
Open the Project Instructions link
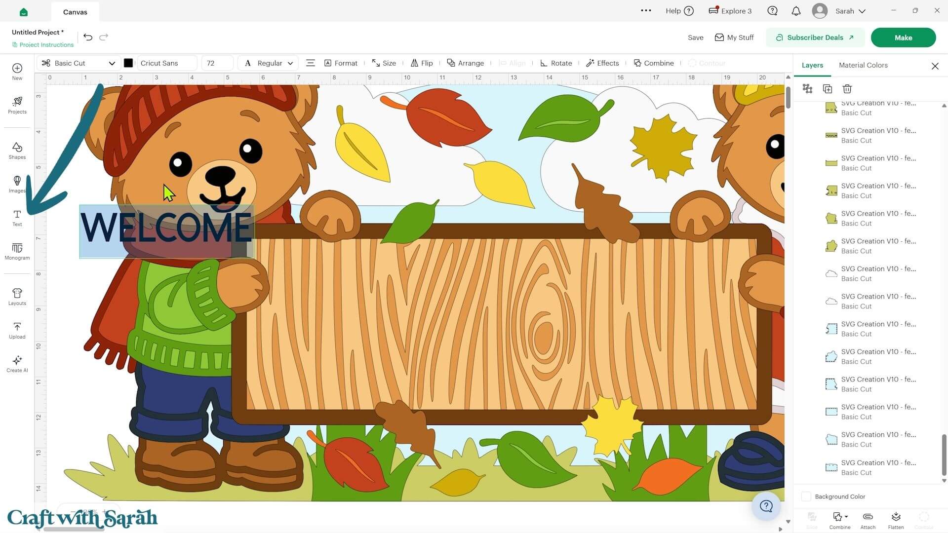point(43,45)
